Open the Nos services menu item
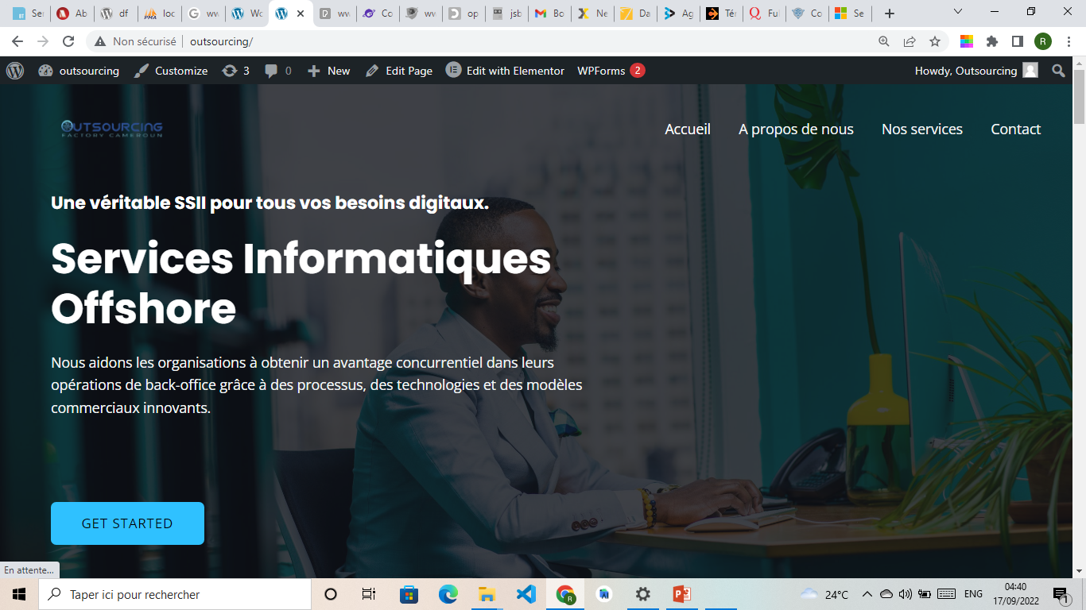1086x610 pixels. coord(921,129)
